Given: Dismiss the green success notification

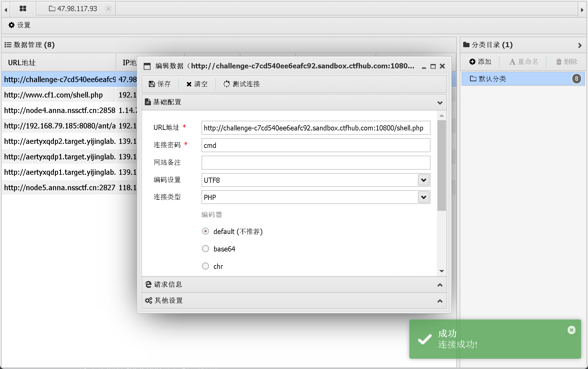Looking at the screenshot, I should click(x=571, y=330).
